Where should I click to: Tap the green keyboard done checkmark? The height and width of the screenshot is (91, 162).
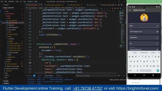158,71
